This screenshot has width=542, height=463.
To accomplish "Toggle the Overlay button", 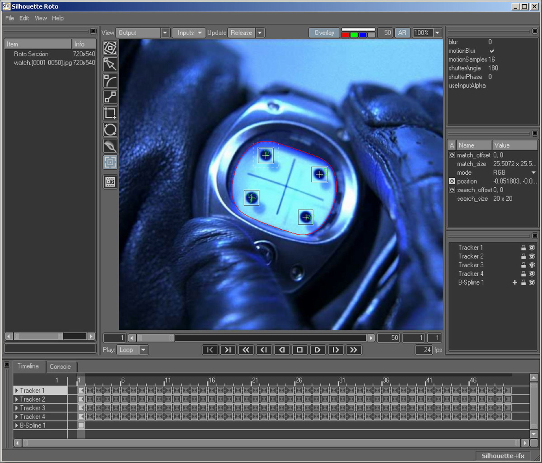I will click(x=324, y=33).
